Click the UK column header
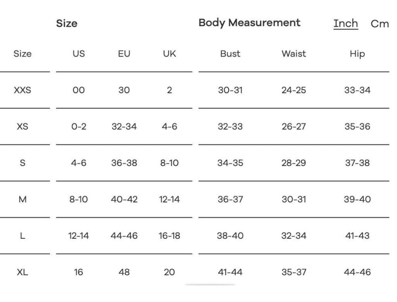 click(x=169, y=54)
